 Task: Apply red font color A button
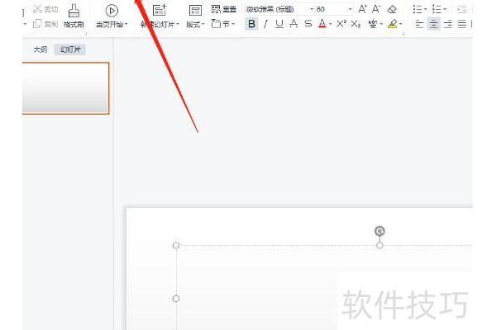click(322, 24)
